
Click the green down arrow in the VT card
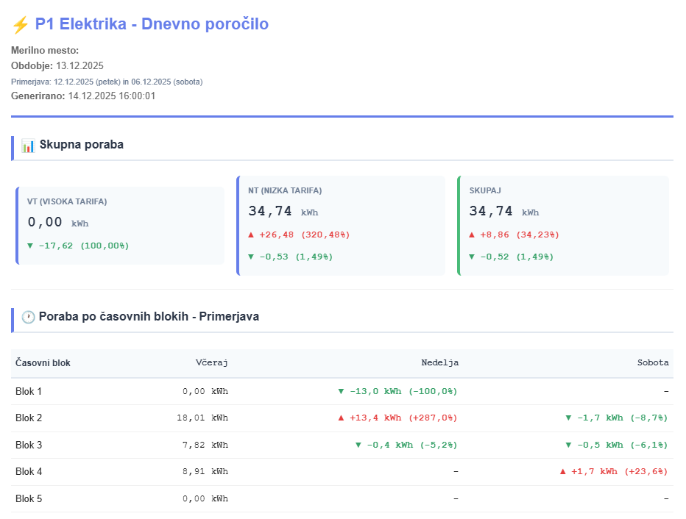[30, 246]
